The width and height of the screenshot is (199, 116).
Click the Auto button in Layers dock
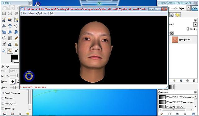coord(195,8)
